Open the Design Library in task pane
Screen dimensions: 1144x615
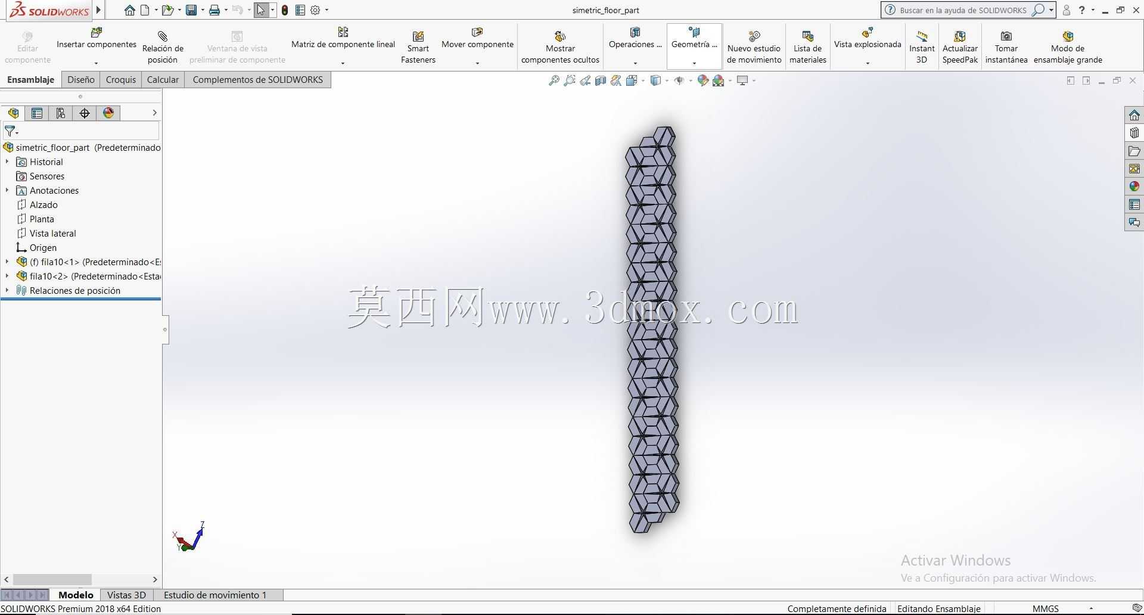click(x=1134, y=133)
